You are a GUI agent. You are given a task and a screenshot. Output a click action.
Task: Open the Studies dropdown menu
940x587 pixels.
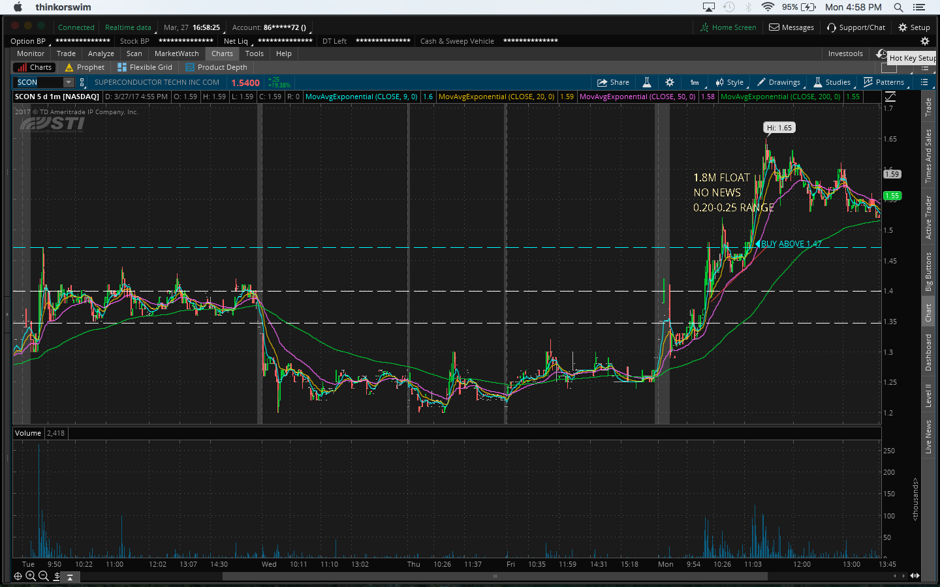pos(832,82)
